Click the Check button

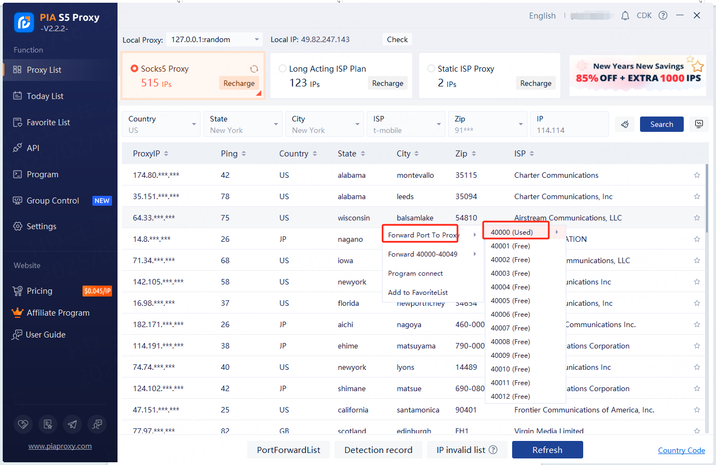pyautogui.click(x=397, y=39)
